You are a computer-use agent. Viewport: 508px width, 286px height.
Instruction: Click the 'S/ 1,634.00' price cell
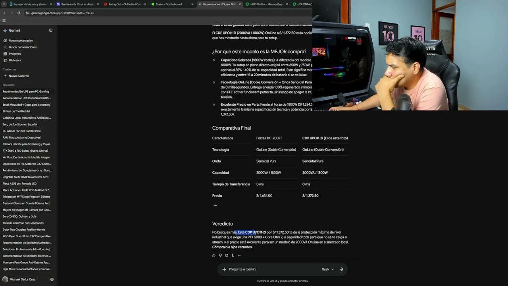[264, 196]
